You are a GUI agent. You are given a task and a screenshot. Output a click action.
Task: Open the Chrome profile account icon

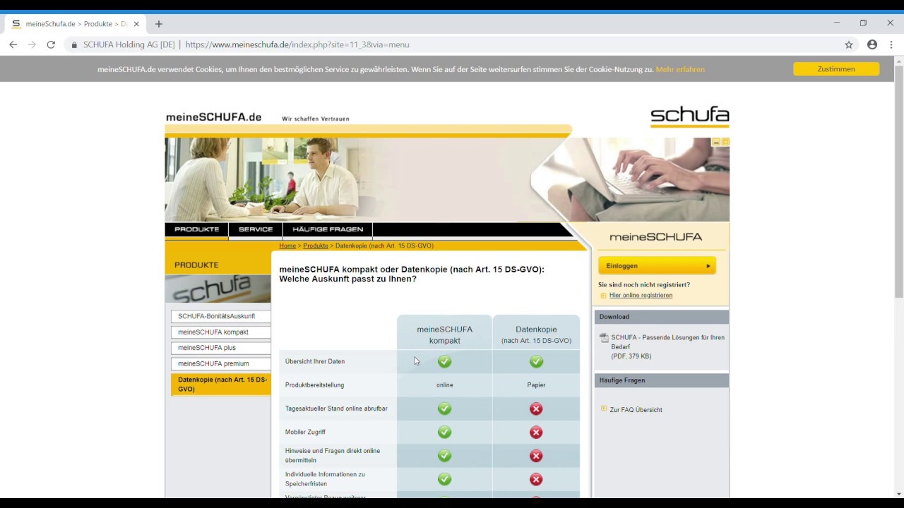coord(872,44)
